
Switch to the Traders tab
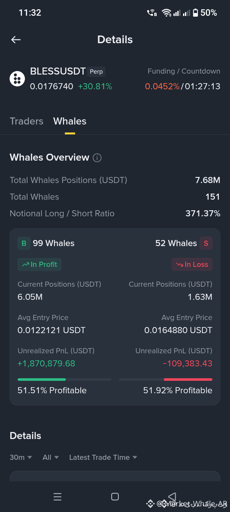click(x=27, y=121)
